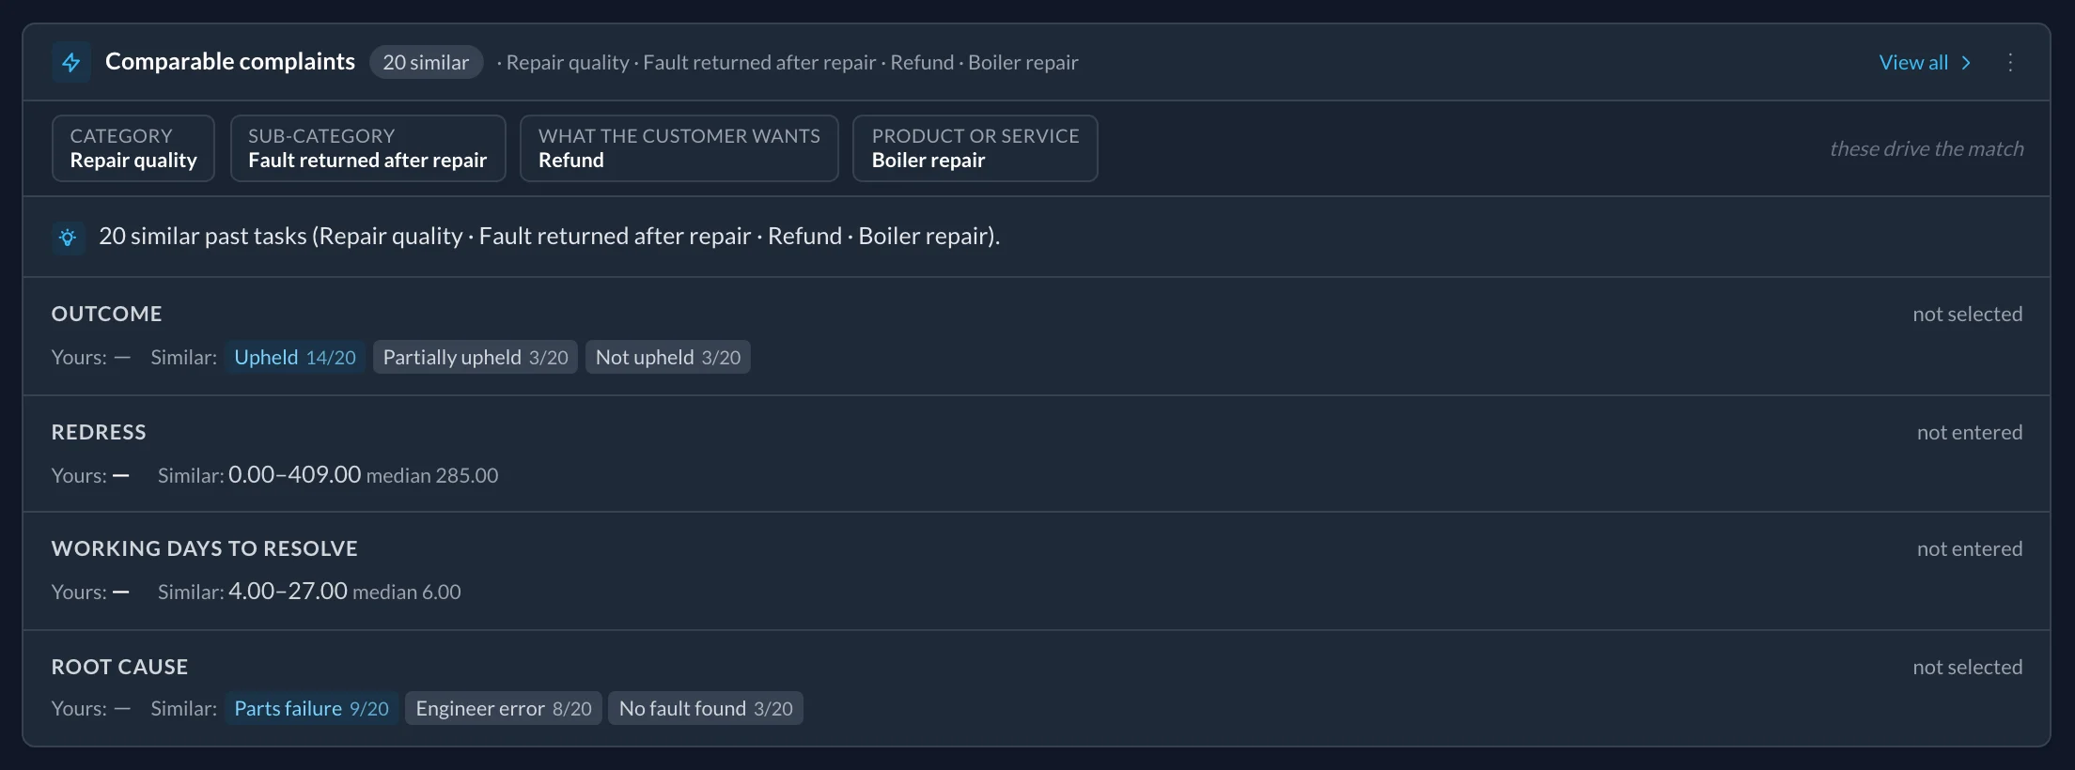The height and width of the screenshot is (770, 2075).
Task: Select Product or service Boiler repair chip
Action: coord(975,148)
